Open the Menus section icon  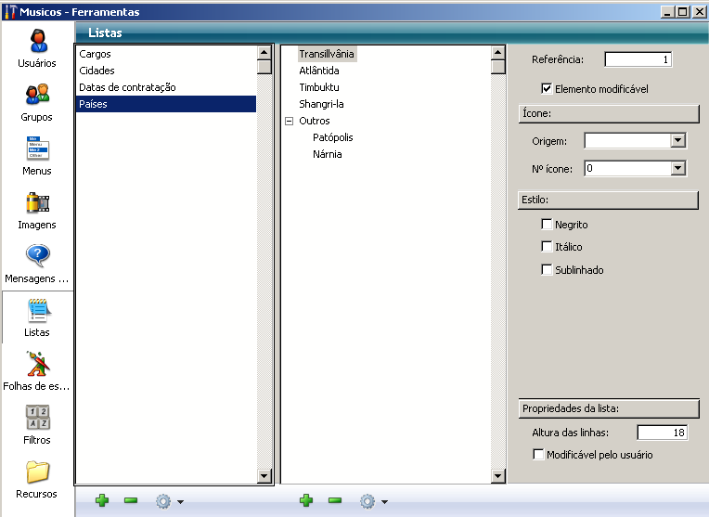point(37,149)
